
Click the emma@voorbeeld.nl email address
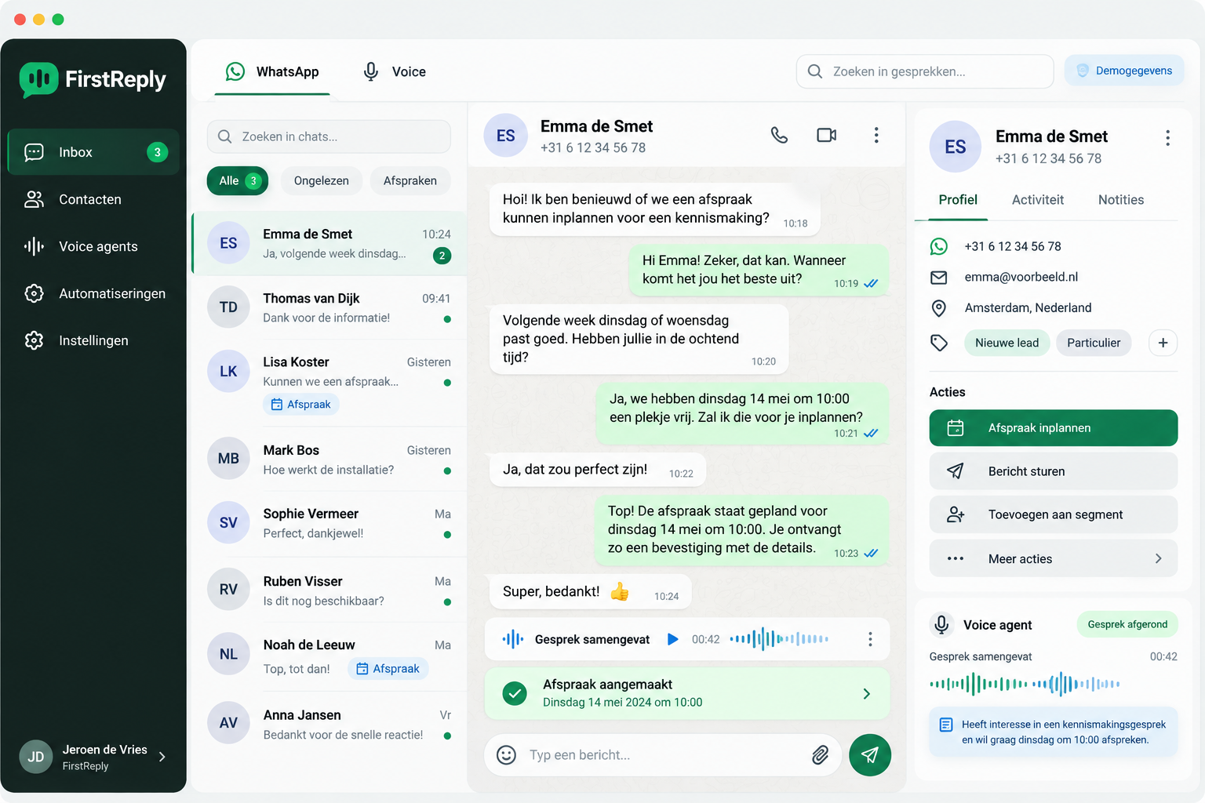click(1021, 277)
